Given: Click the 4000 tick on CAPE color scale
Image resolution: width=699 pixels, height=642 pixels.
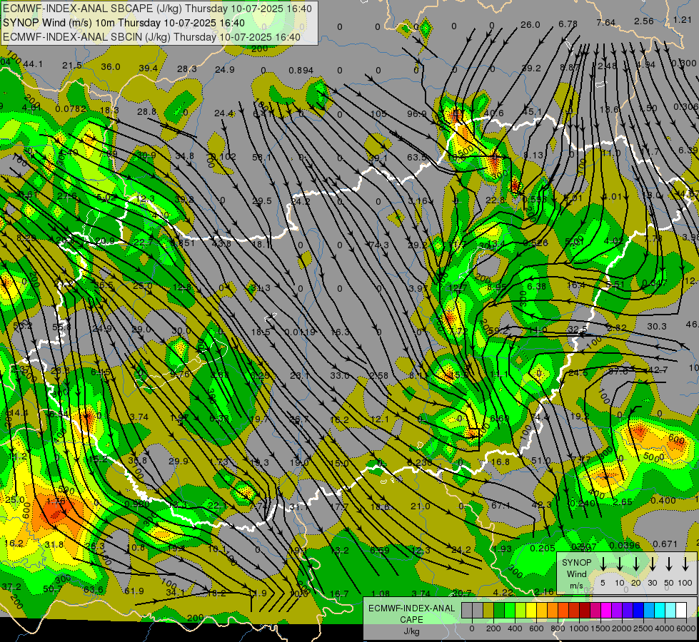Looking at the screenshot, I should click(x=665, y=628).
